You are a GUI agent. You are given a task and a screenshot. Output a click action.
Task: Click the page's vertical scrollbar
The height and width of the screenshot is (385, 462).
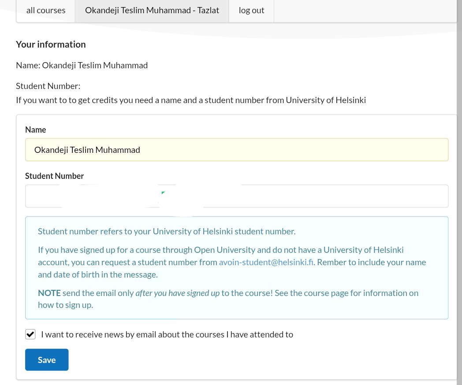tap(459, 192)
